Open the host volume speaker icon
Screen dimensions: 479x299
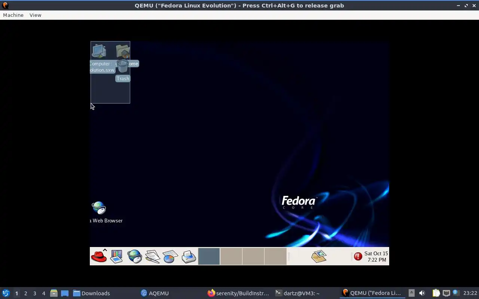[422, 293]
